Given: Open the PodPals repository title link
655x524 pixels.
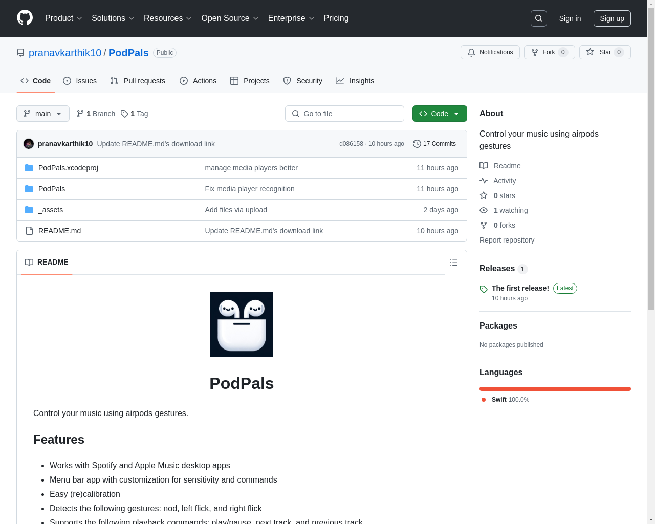Looking at the screenshot, I should pyautogui.click(x=128, y=53).
